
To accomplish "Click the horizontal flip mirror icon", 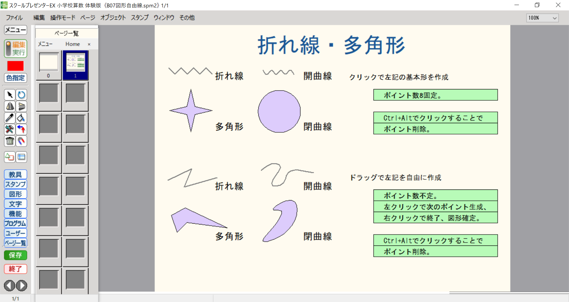I will click(10, 106).
